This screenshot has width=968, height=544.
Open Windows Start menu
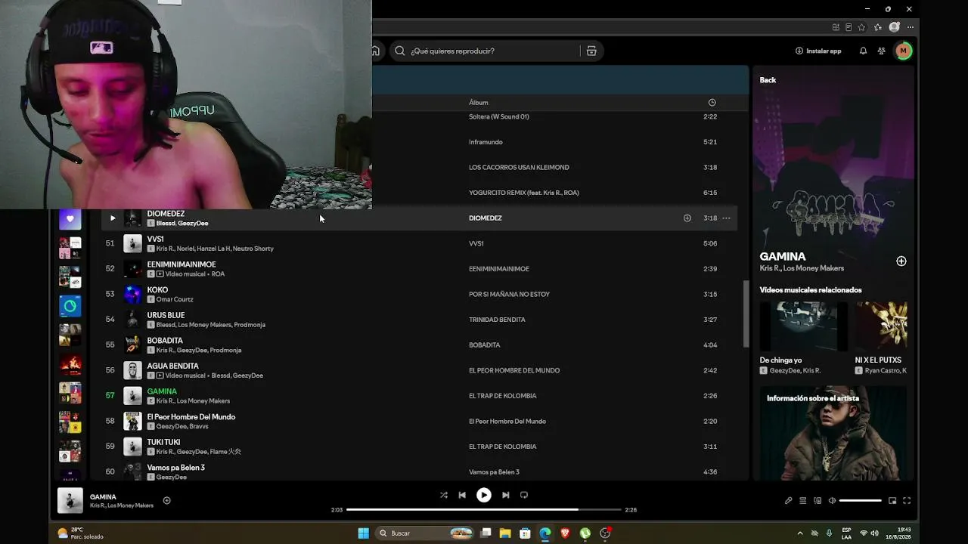point(363,533)
